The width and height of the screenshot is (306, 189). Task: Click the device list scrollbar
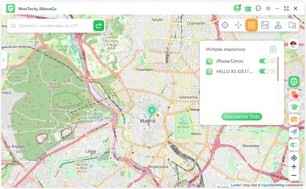coord(278,69)
